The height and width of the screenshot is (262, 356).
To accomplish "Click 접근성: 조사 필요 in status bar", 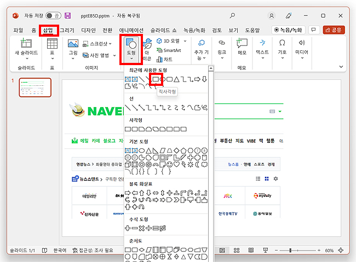I will (93, 251).
